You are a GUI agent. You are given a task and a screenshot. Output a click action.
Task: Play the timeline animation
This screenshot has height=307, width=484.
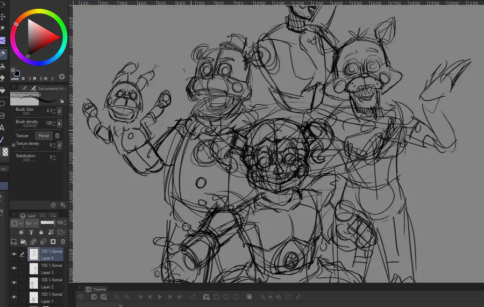[x=160, y=297]
